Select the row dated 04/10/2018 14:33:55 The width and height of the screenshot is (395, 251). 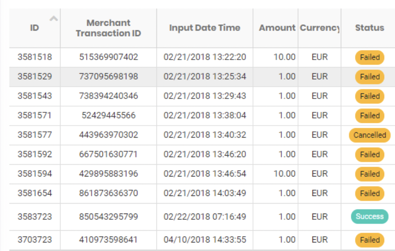(x=202, y=240)
